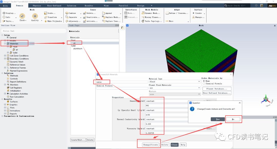Open Run Calculation in the outline
The image size is (277, 149).
17,97
